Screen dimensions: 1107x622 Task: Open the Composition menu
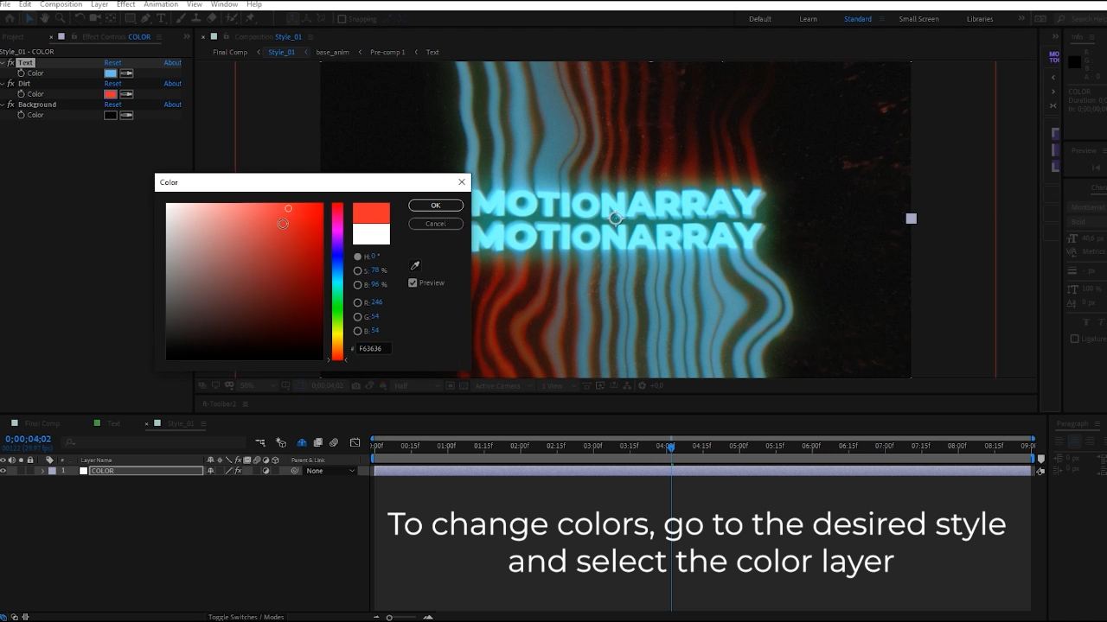(61, 4)
